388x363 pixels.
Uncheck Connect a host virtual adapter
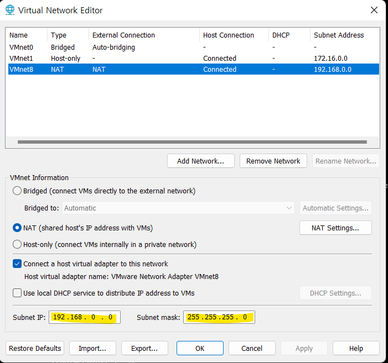tap(17, 264)
